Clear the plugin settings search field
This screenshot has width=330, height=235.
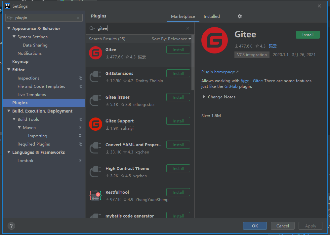pyautogui.click(x=78, y=18)
